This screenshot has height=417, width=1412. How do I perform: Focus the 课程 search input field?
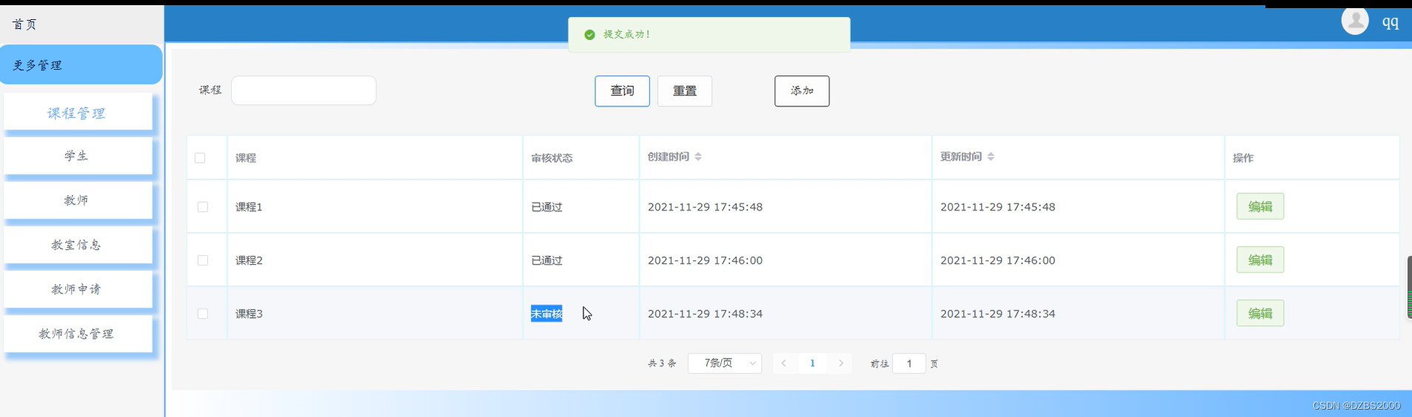[304, 90]
